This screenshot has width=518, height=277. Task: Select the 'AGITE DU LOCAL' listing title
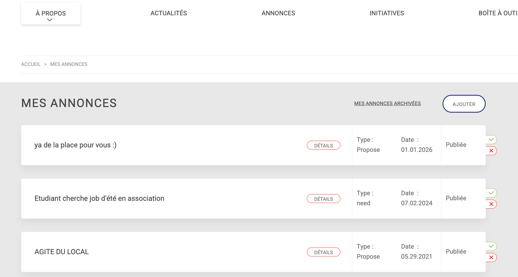pos(62,252)
